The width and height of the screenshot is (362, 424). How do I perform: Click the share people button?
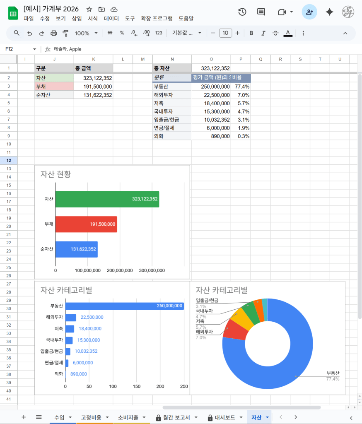click(x=309, y=12)
